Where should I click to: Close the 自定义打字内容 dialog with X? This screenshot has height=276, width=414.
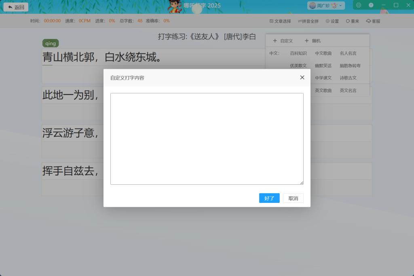pos(302,78)
